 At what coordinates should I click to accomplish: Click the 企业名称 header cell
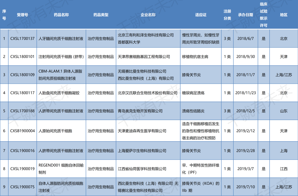[x=148, y=15]
